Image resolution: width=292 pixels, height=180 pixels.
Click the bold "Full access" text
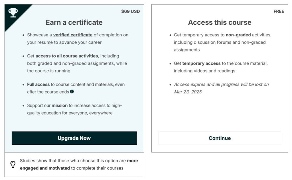(x=38, y=84)
